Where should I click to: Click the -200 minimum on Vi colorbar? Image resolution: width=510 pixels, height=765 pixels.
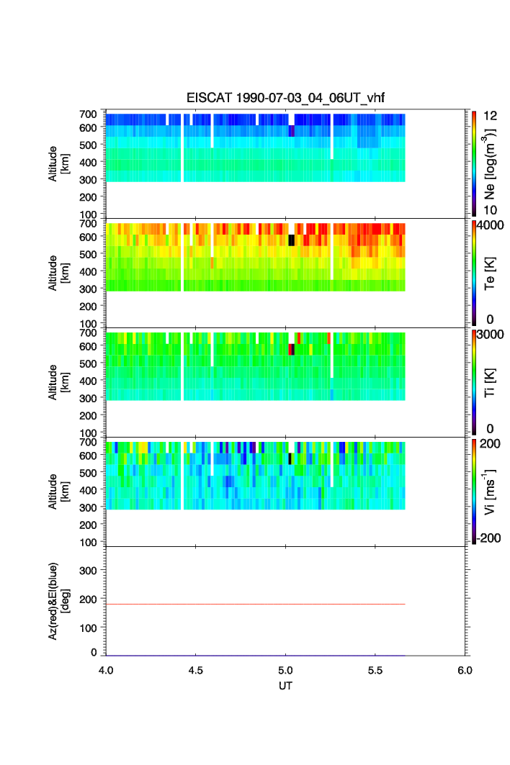pyautogui.click(x=489, y=538)
